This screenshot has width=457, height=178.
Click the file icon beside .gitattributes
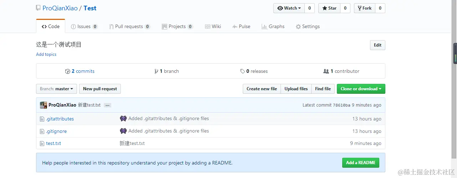(x=42, y=119)
